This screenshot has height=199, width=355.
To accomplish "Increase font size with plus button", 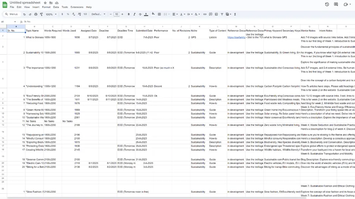I will (x=122, y=14).
